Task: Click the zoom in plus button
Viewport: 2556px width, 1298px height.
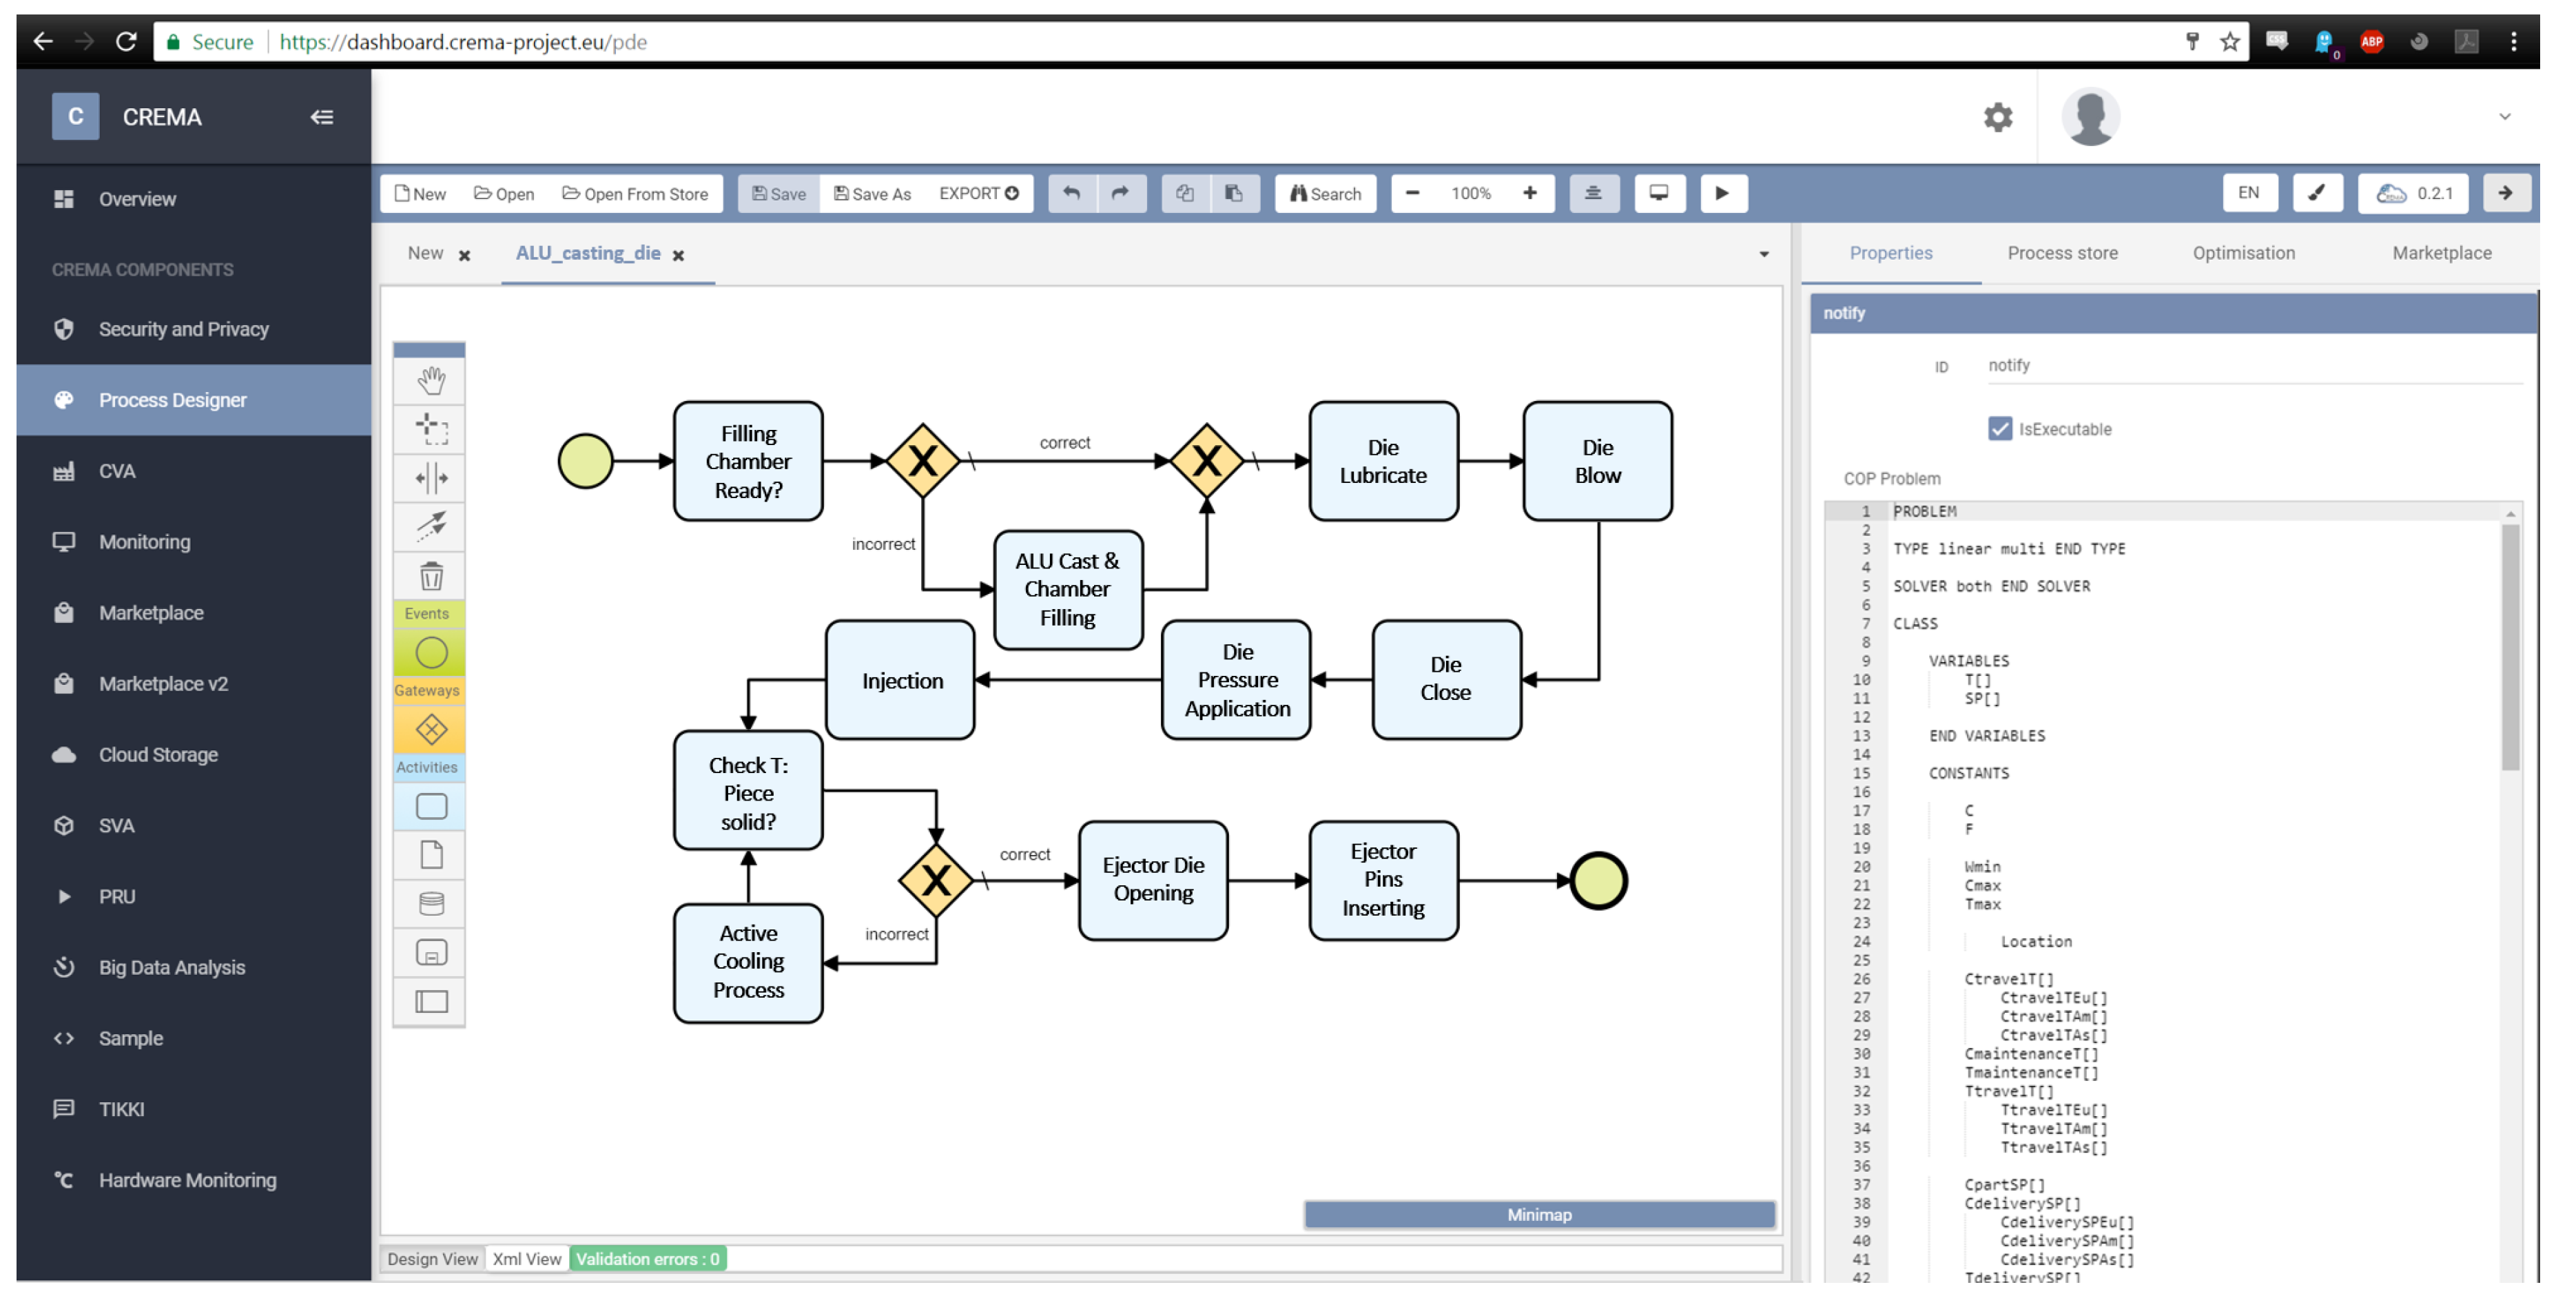Action: coord(1529,194)
